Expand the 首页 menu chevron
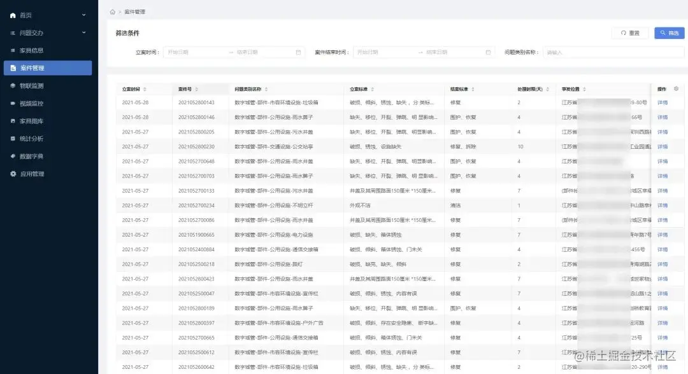Screen dimensions: 688x374 click(x=84, y=15)
